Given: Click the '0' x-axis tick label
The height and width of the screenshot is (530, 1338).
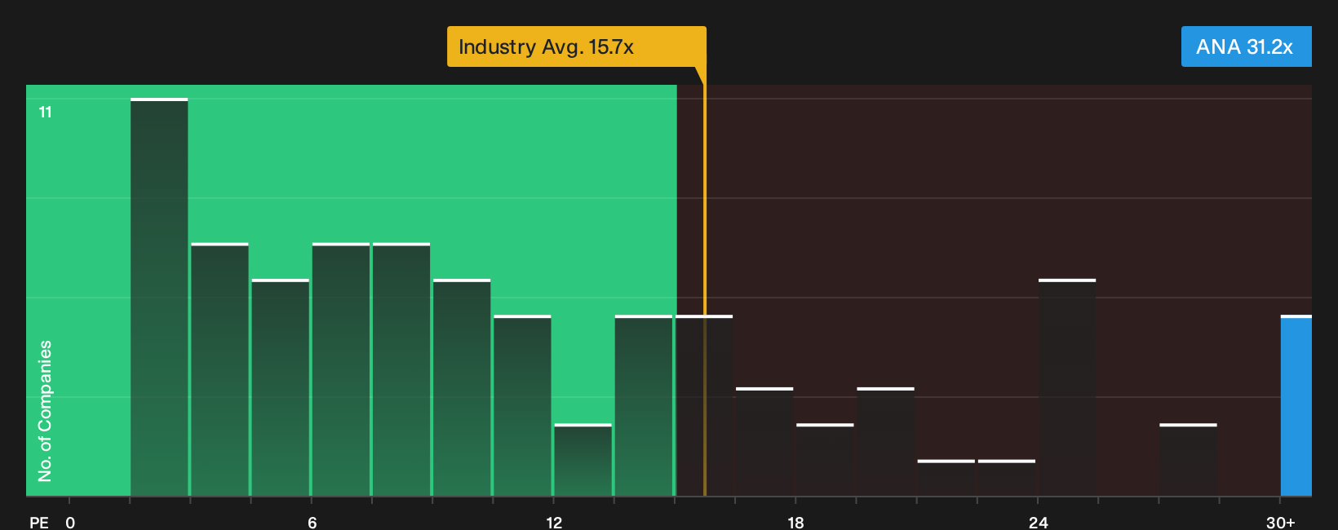Looking at the screenshot, I should pos(70,523).
